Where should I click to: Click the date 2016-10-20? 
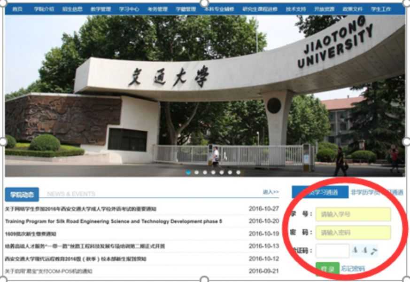(264, 221)
